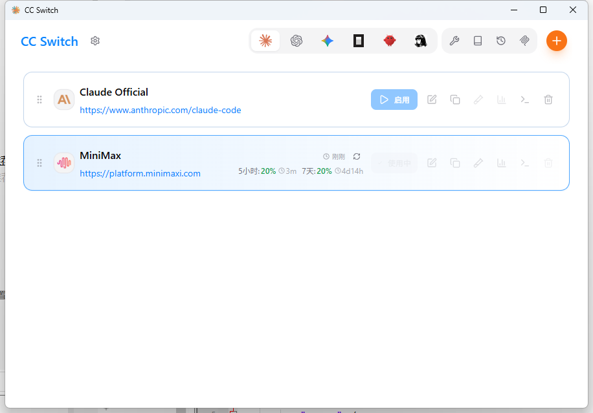The image size is (593, 413).
Task: Open Claude Official usage chart icon
Action: [x=502, y=100]
